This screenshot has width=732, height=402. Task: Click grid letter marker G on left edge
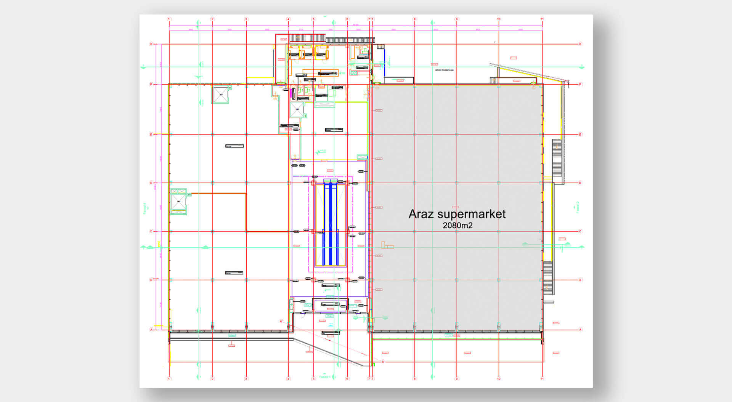[x=151, y=43]
